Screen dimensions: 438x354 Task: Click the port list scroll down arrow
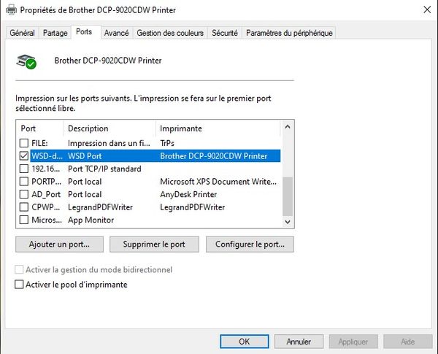click(288, 222)
